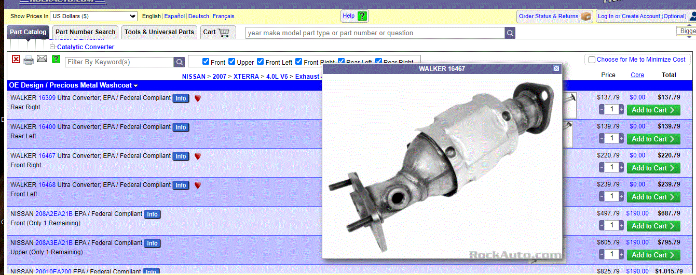Increase quantity for the $239.79 WALKER 16468
696x275 pixels.
(x=621, y=197)
